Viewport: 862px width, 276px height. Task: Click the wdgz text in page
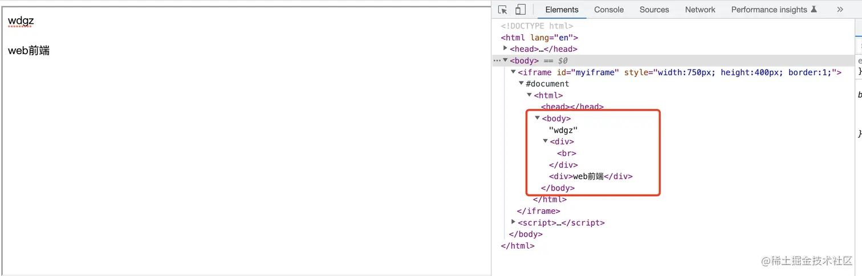21,21
